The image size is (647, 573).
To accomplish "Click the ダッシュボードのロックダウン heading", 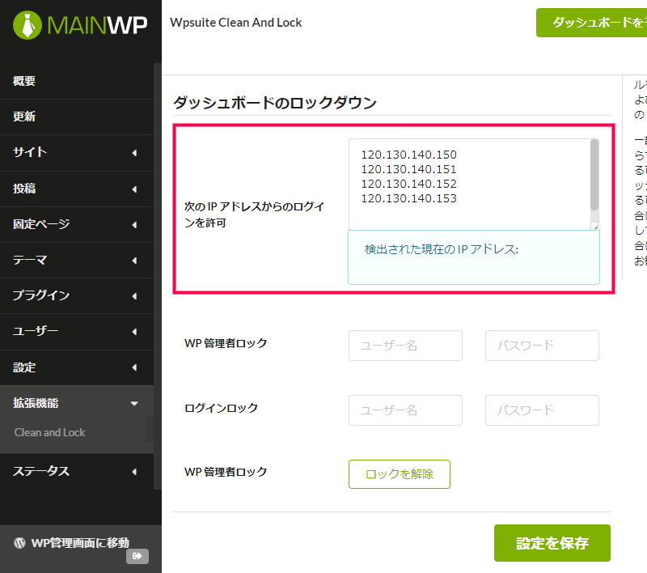I will (x=275, y=103).
